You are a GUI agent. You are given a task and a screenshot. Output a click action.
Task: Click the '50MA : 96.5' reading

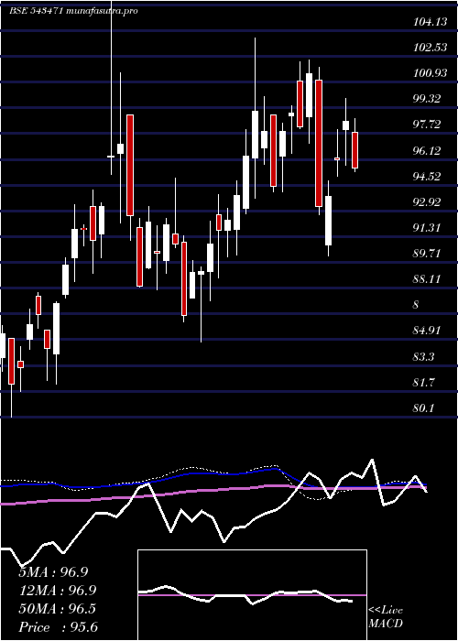tap(57, 609)
